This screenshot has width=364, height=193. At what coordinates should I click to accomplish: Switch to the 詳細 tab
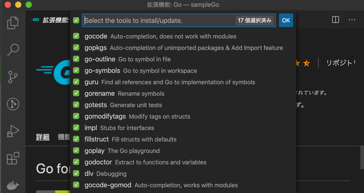(x=43, y=137)
